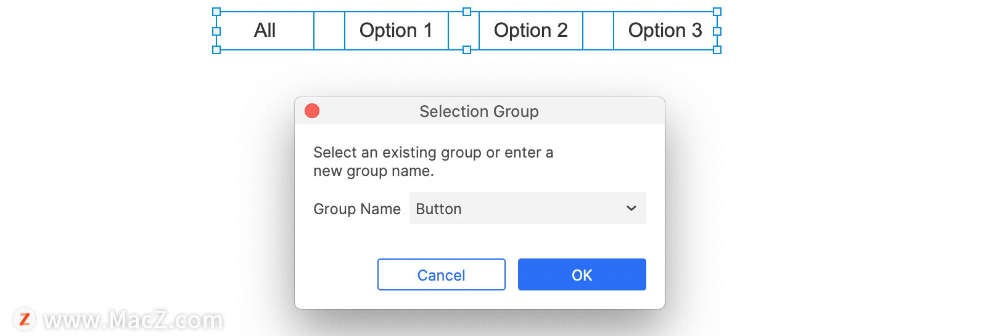Screen dimensions: 991x336
Task: Click the lower-right corner selection handle
Action: pos(717,50)
